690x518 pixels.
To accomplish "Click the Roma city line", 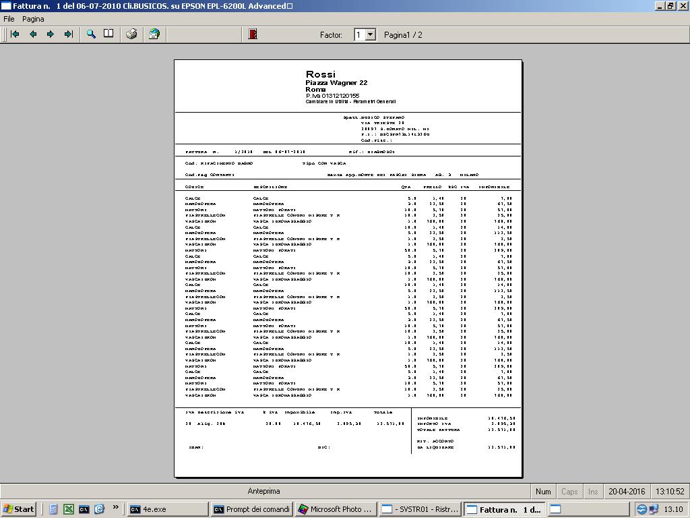I will click(x=315, y=90).
